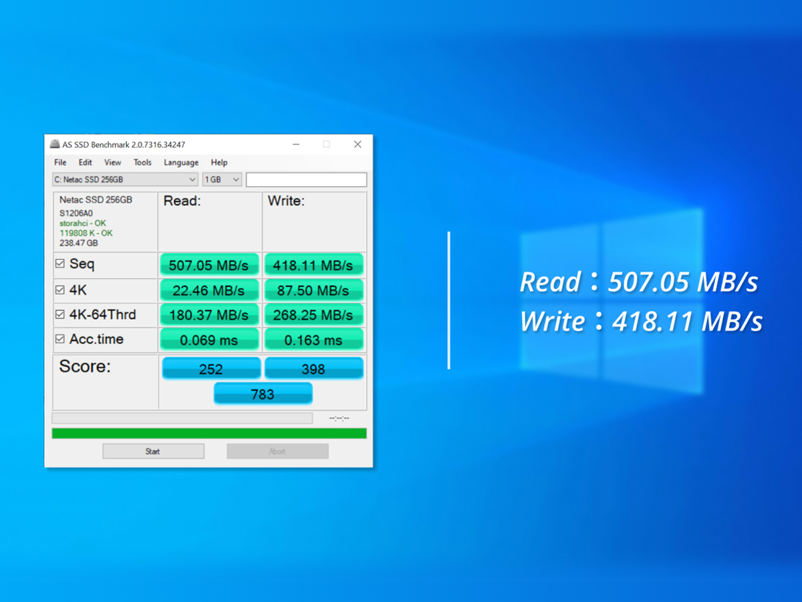The height and width of the screenshot is (602, 802).
Task: Toggle the 4K test checkbox
Action: tap(60, 290)
